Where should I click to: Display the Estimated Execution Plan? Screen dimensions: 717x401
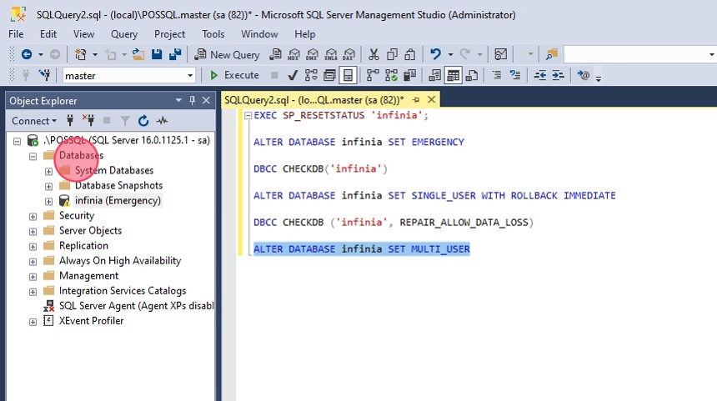pyautogui.click(x=311, y=75)
